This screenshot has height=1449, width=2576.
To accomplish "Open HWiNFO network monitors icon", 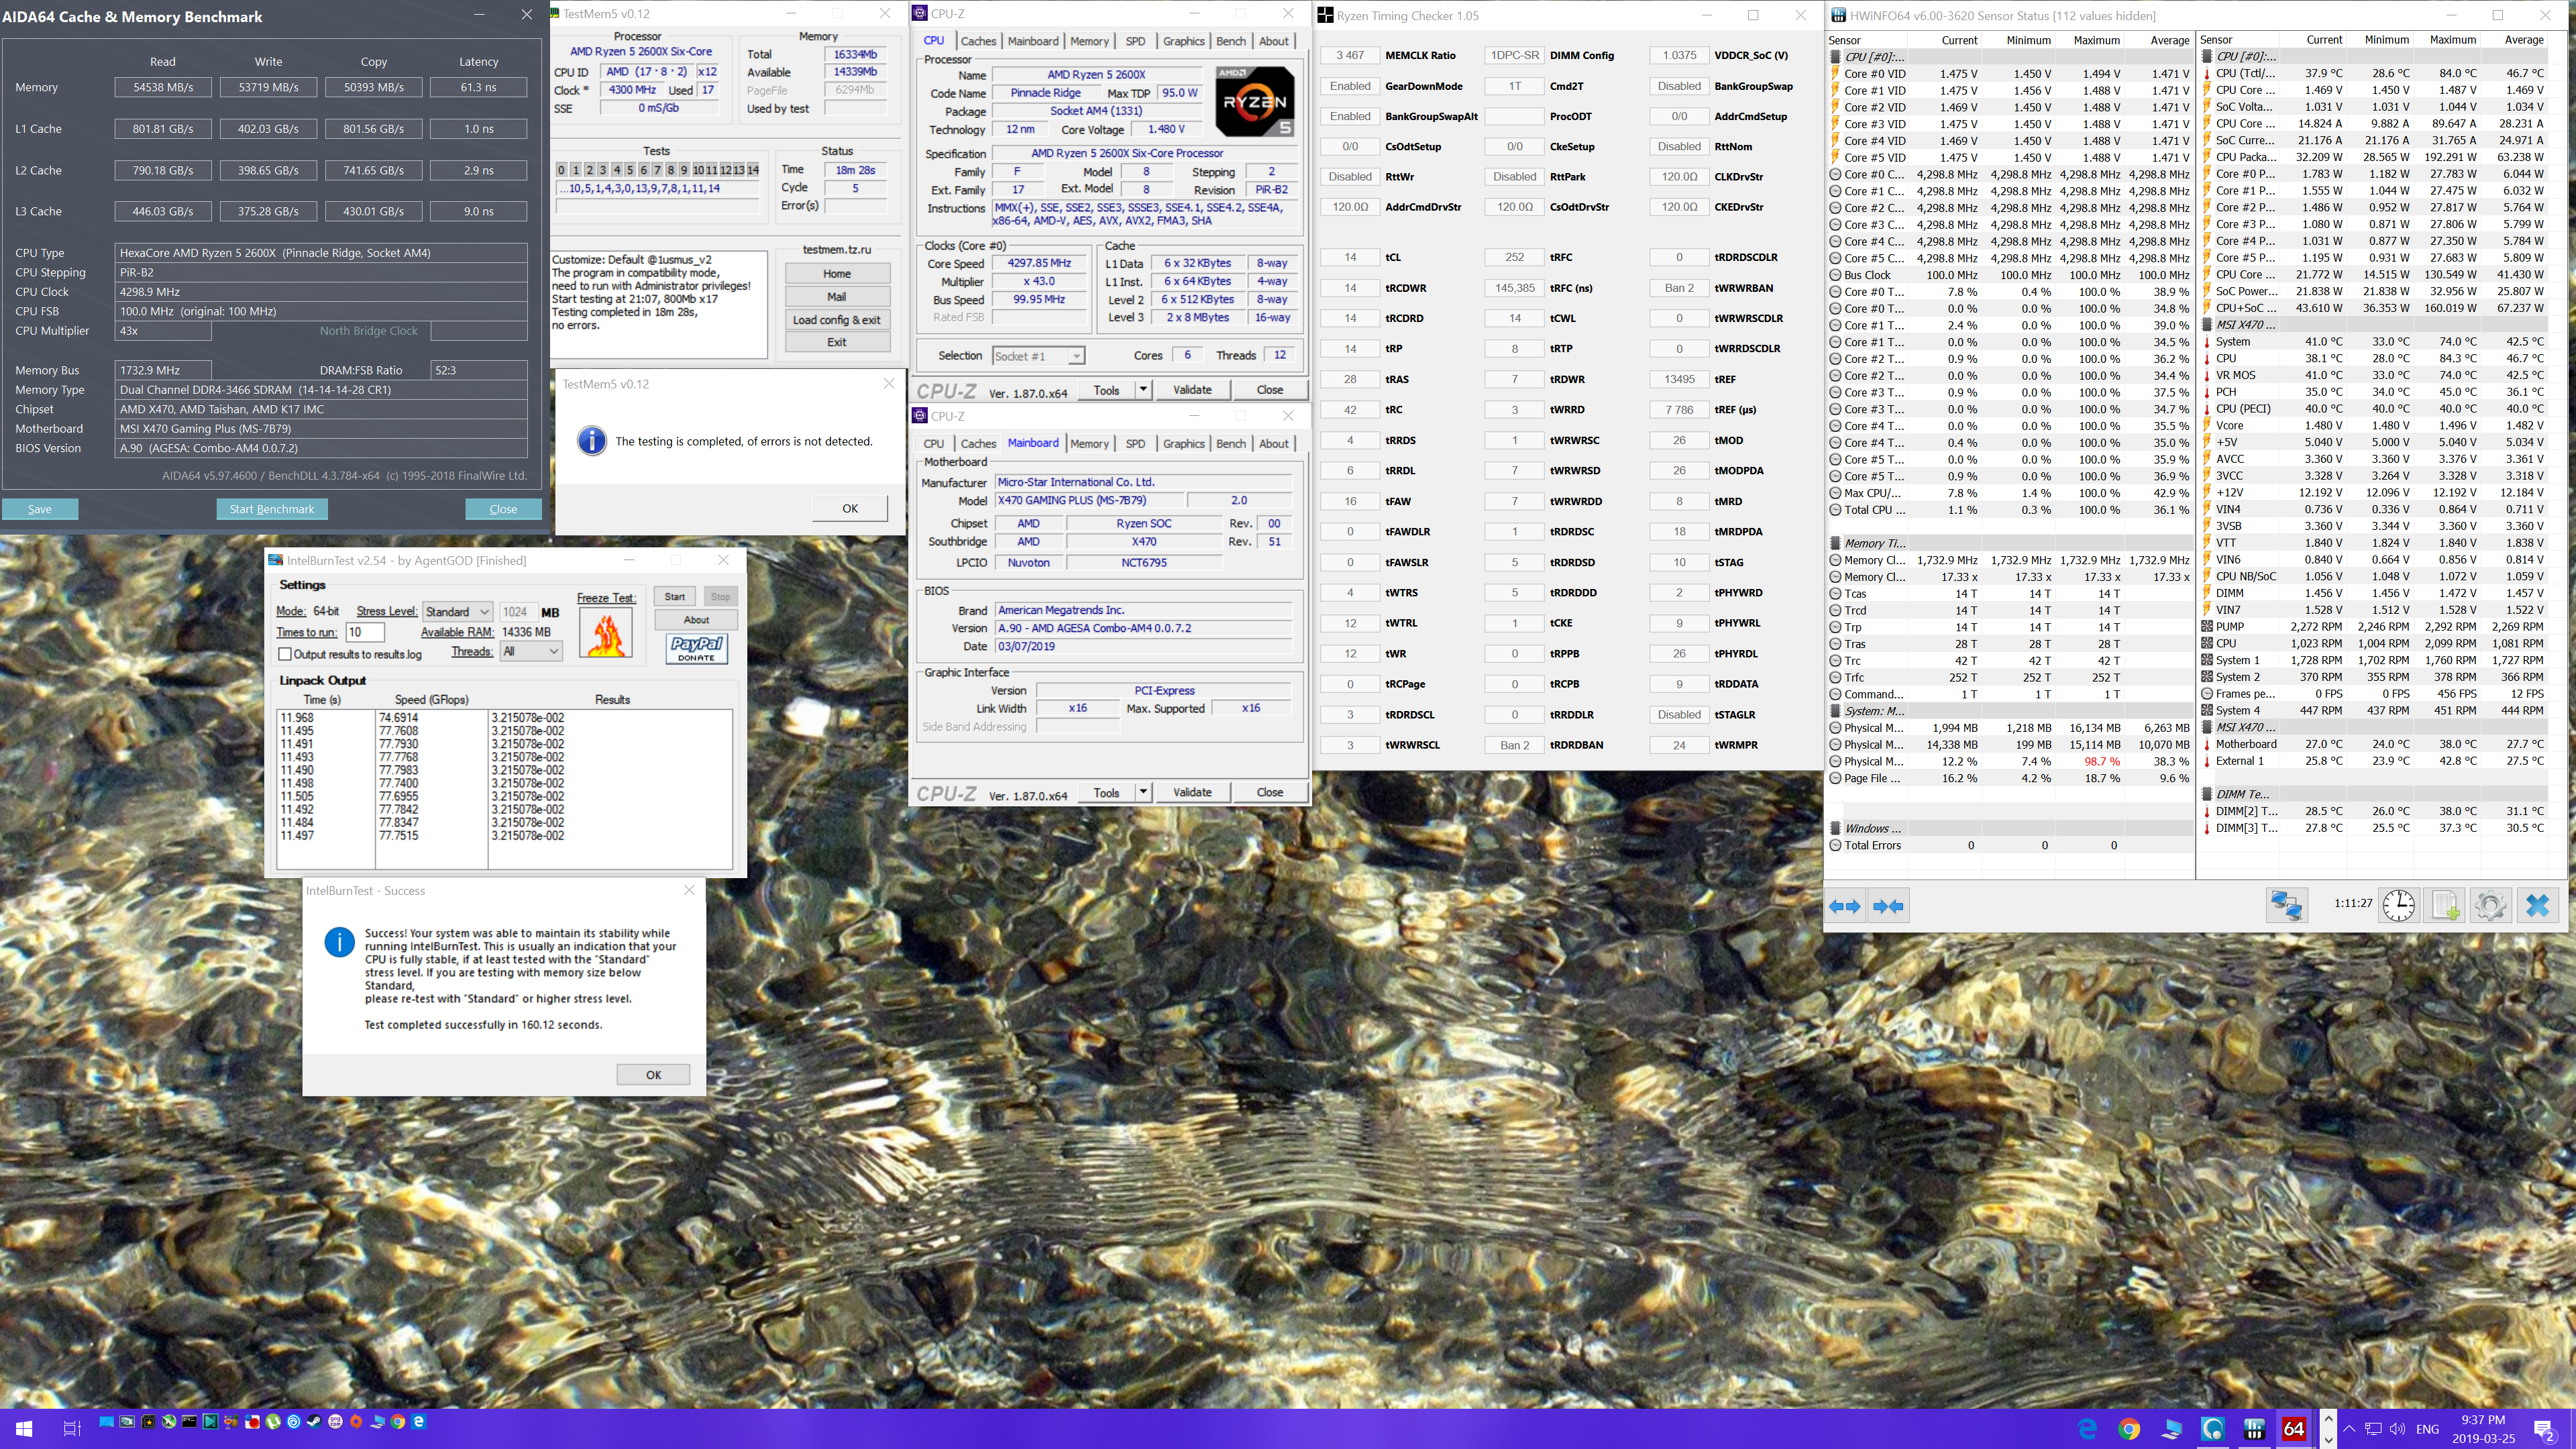I will coord(2286,905).
